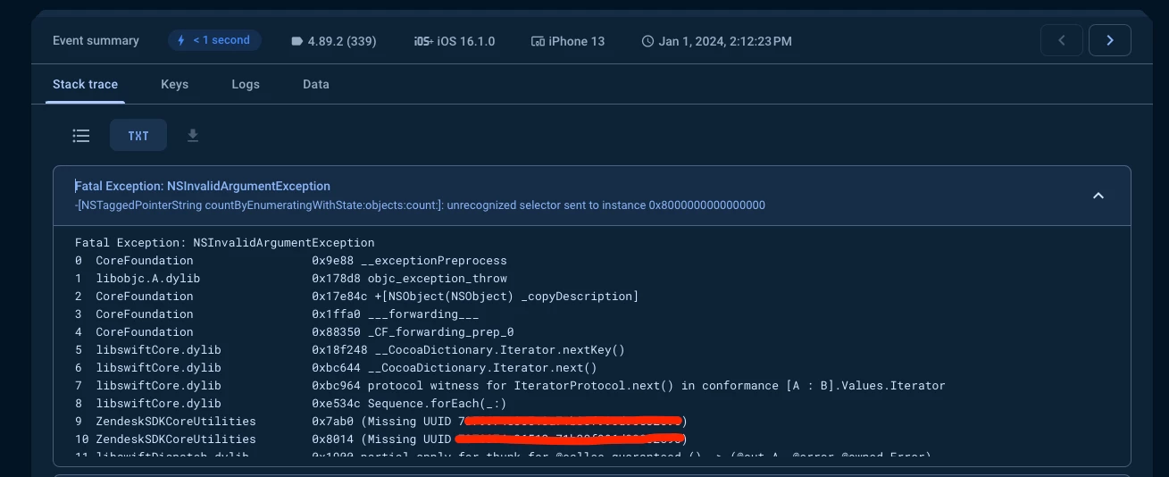Go to the previous event arrow
Viewport: 1169px width, 477px height.
(x=1062, y=40)
